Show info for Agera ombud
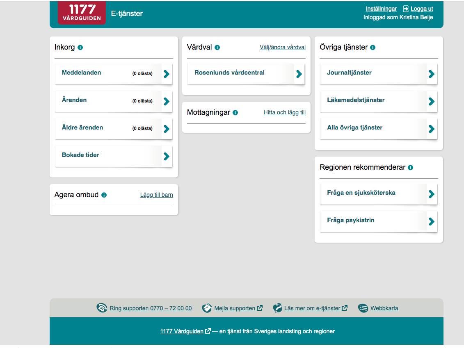 click(x=104, y=195)
